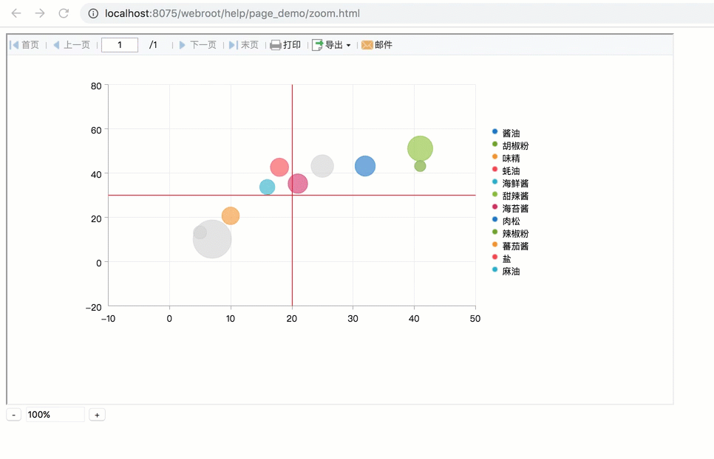Click the mail (邮件) icon button
The image size is (714, 459).
377,45
